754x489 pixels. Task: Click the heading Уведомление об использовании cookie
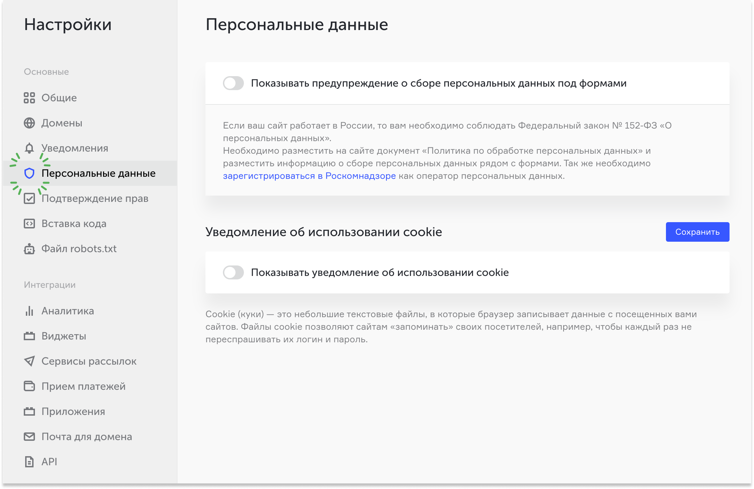pos(324,232)
